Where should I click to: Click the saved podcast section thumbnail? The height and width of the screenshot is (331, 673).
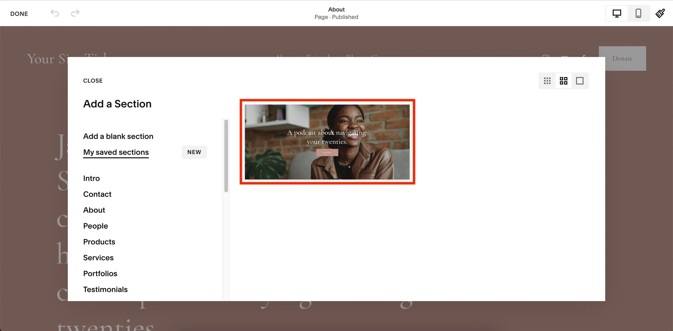point(327,142)
